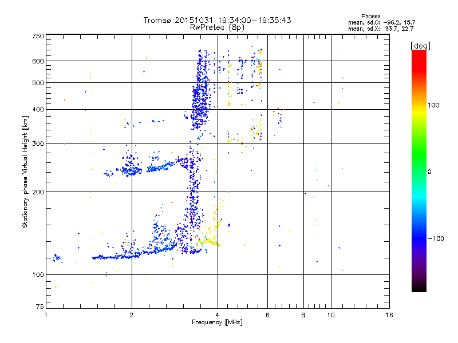Image resolution: width=458 pixels, height=343 pixels.
Task: Click the plot title 'Tromsø 20151031 19:34:00-19:35:43'
Action: point(217,20)
